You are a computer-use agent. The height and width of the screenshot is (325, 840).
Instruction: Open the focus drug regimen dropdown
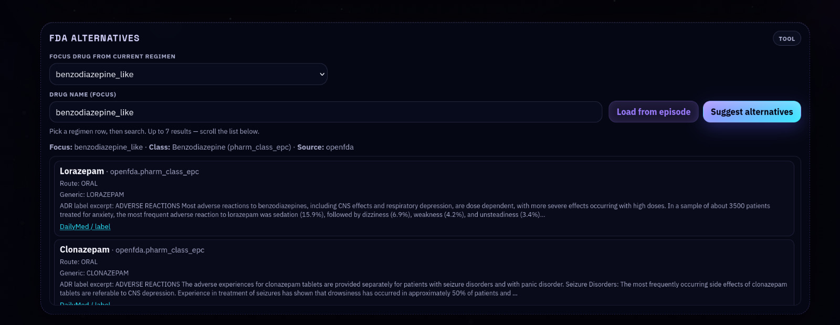(x=188, y=74)
